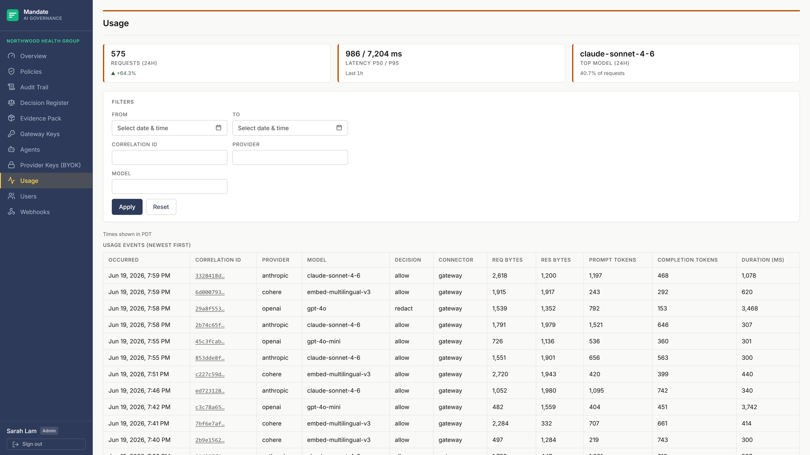Screen dimensions: 810x455
Task: Click the Agents robot icon
Action: (11, 150)
